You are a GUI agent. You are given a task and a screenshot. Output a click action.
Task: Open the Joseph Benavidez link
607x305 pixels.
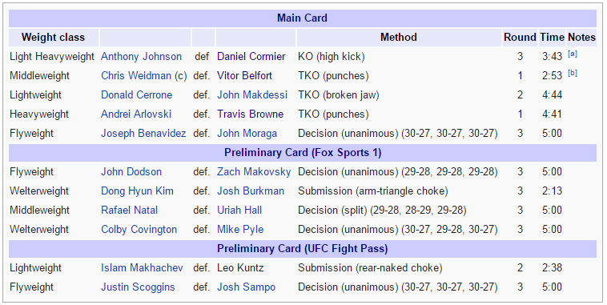pos(143,133)
